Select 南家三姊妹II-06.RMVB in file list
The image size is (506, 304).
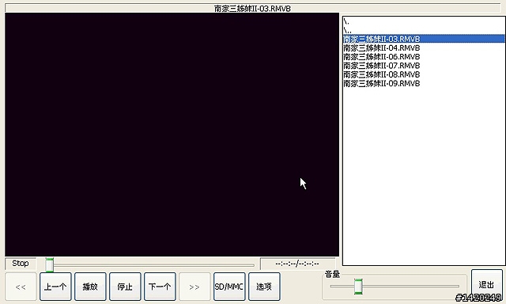point(424,56)
